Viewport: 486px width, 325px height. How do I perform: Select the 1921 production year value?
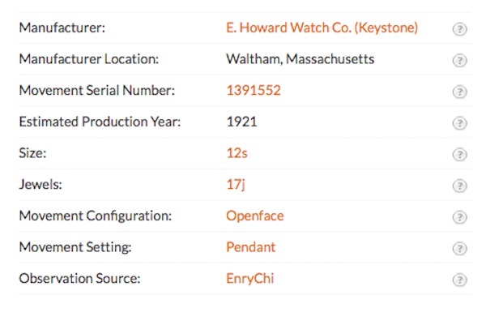pos(241,122)
